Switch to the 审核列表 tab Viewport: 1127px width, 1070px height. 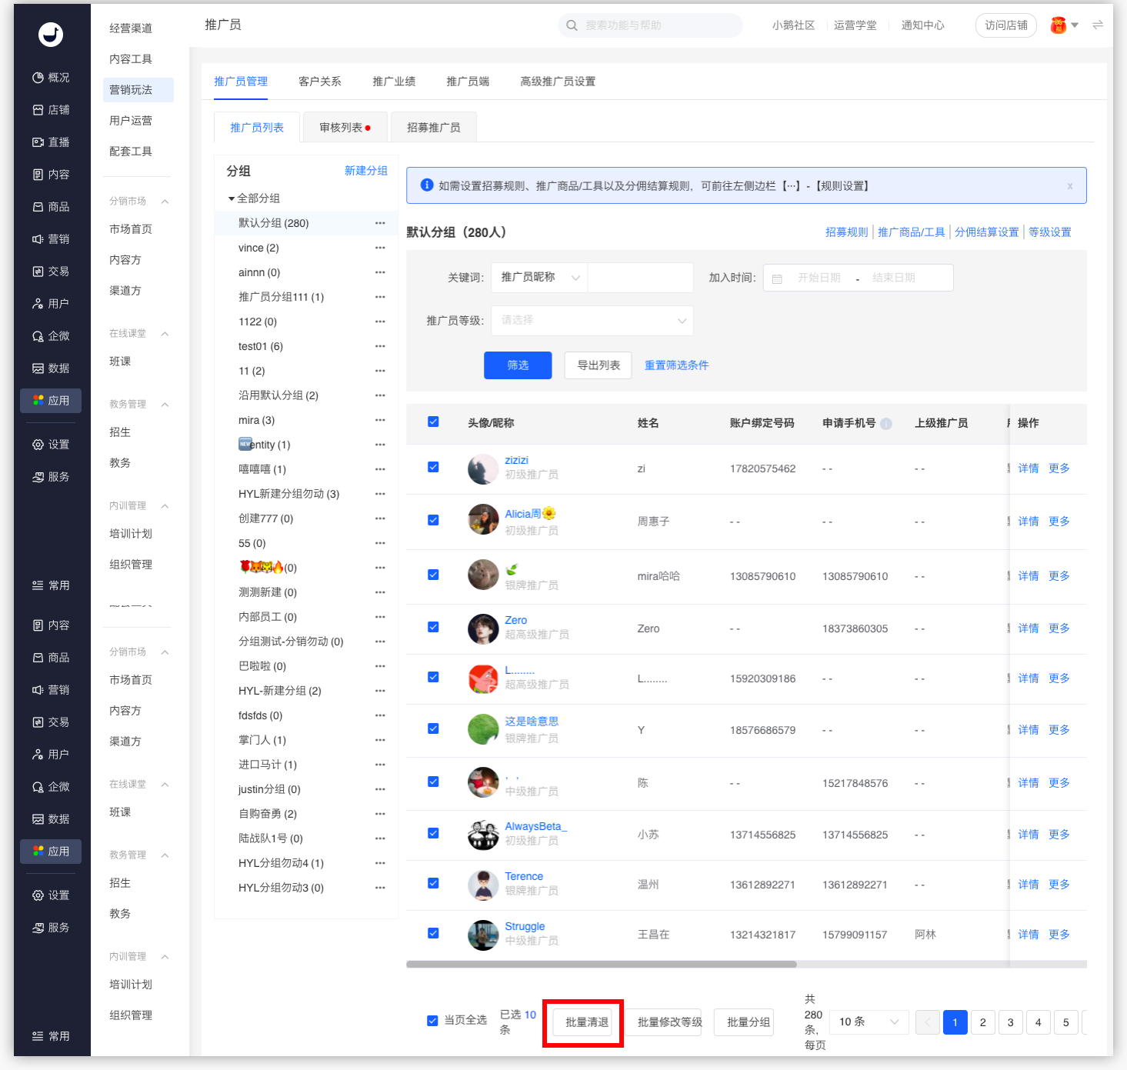point(345,128)
